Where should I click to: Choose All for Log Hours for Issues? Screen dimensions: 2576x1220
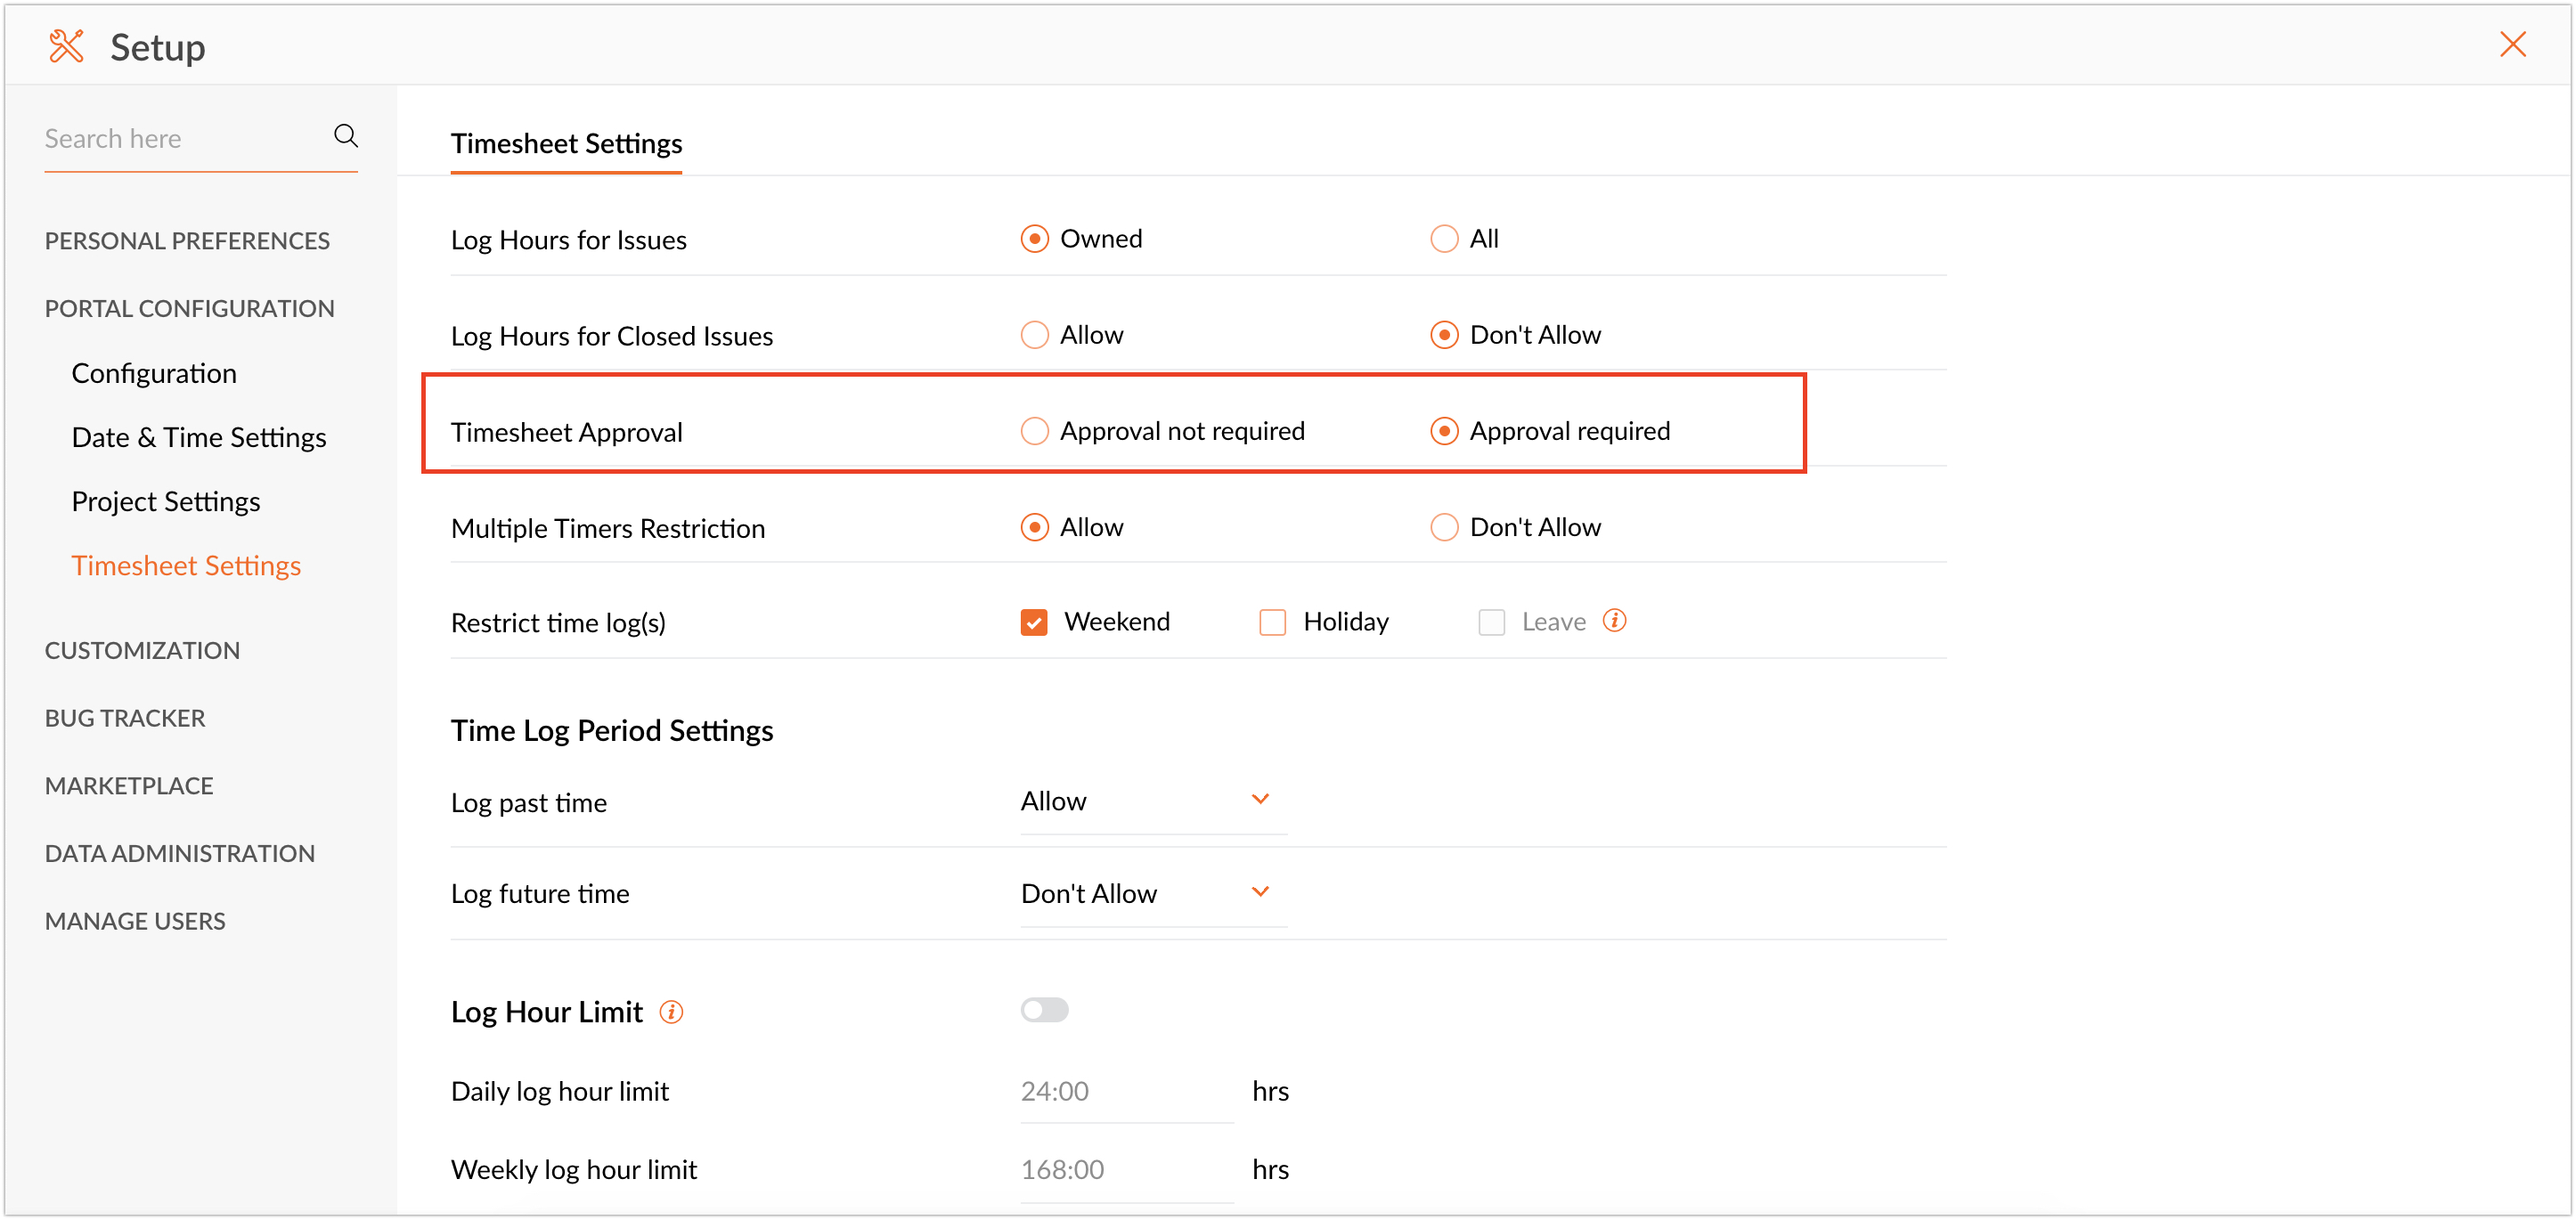[1443, 239]
